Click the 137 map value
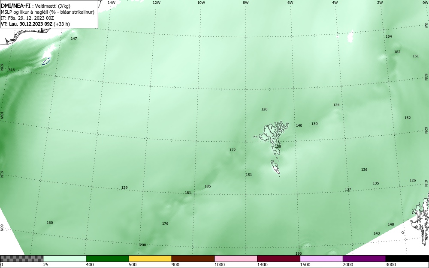 [x=348, y=189]
